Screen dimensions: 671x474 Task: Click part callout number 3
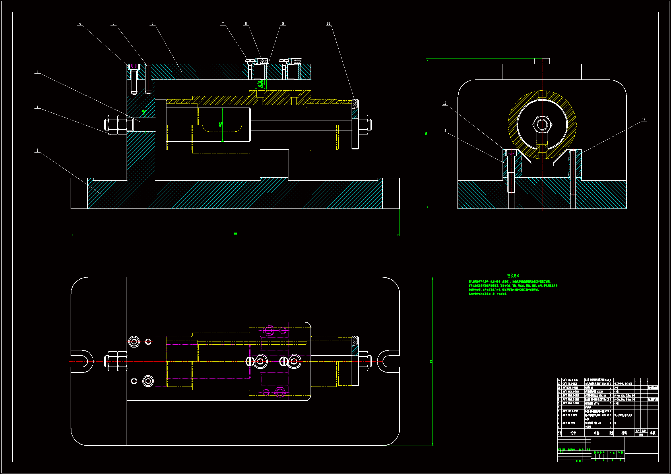coord(37,71)
